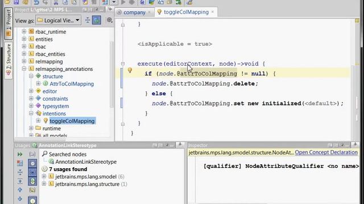
Task: Collapse the structure node
Action: 31,76
